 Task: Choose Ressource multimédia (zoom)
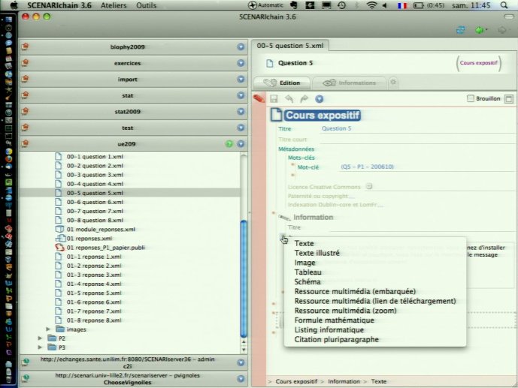[346, 311]
